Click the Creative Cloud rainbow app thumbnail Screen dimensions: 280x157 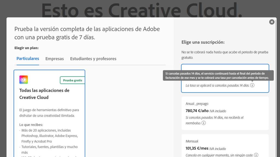(23, 79)
